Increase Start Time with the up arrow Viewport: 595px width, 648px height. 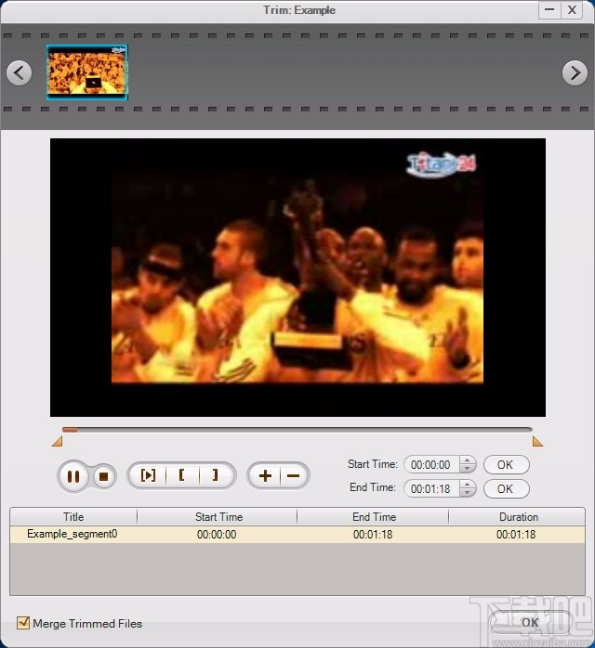point(467,460)
